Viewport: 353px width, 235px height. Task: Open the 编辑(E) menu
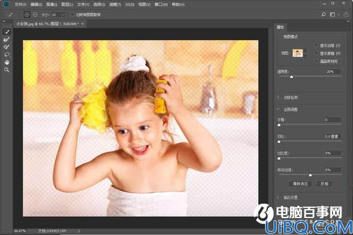coord(36,4)
